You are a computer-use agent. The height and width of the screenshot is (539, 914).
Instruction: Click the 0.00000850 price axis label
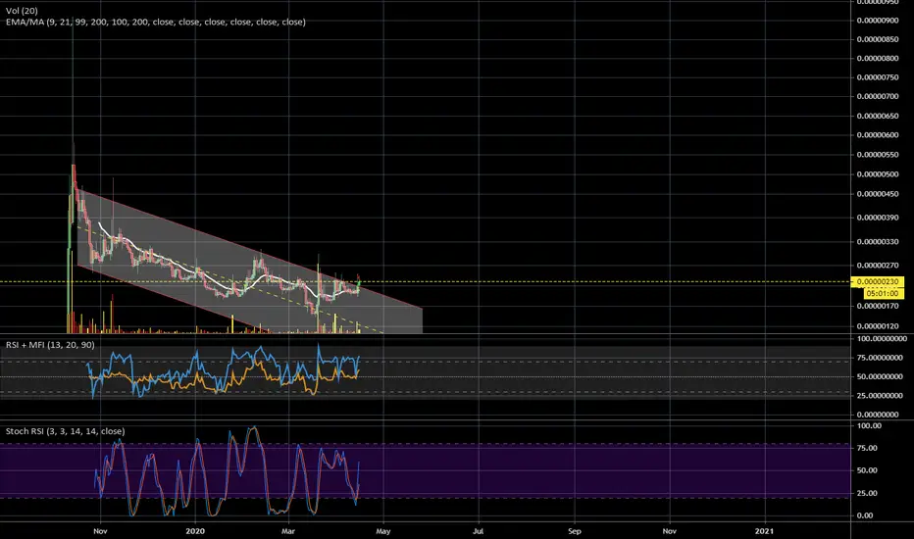pos(878,39)
